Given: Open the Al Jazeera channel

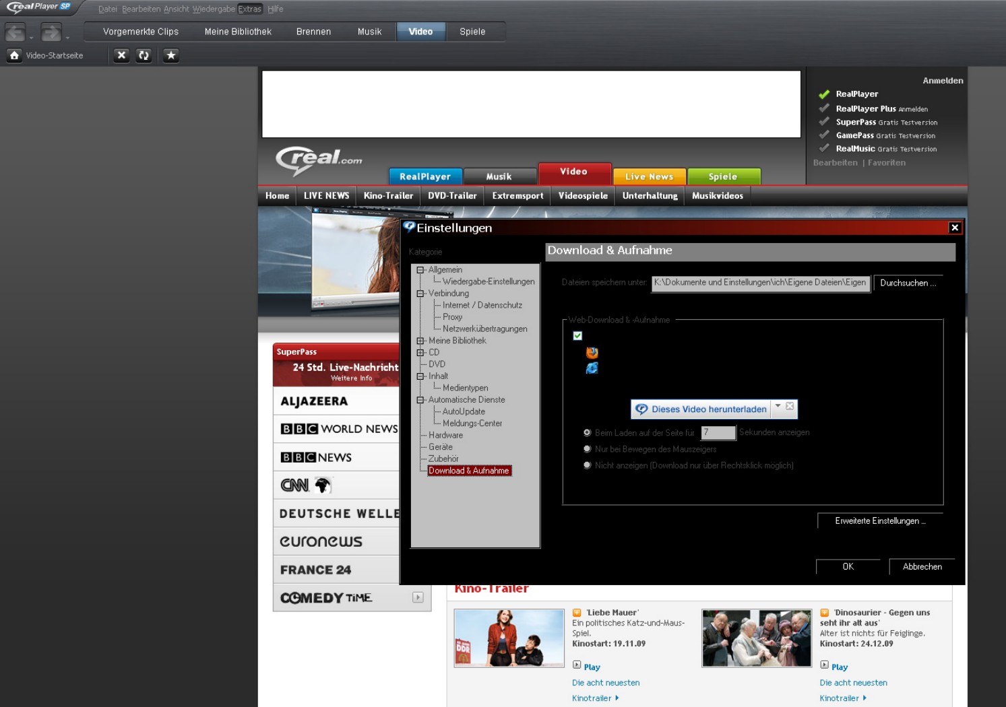Looking at the screenshot, I should (314, 401).
